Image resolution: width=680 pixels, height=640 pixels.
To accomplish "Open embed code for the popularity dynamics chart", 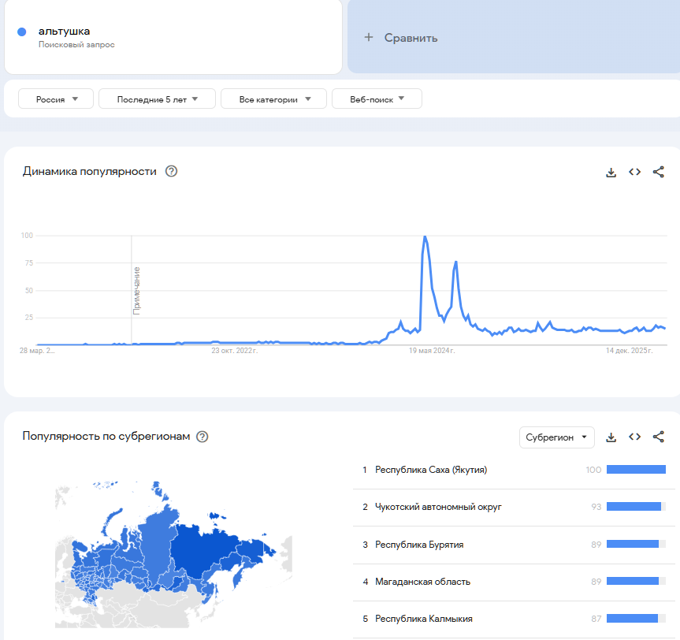I will (634, 172).
